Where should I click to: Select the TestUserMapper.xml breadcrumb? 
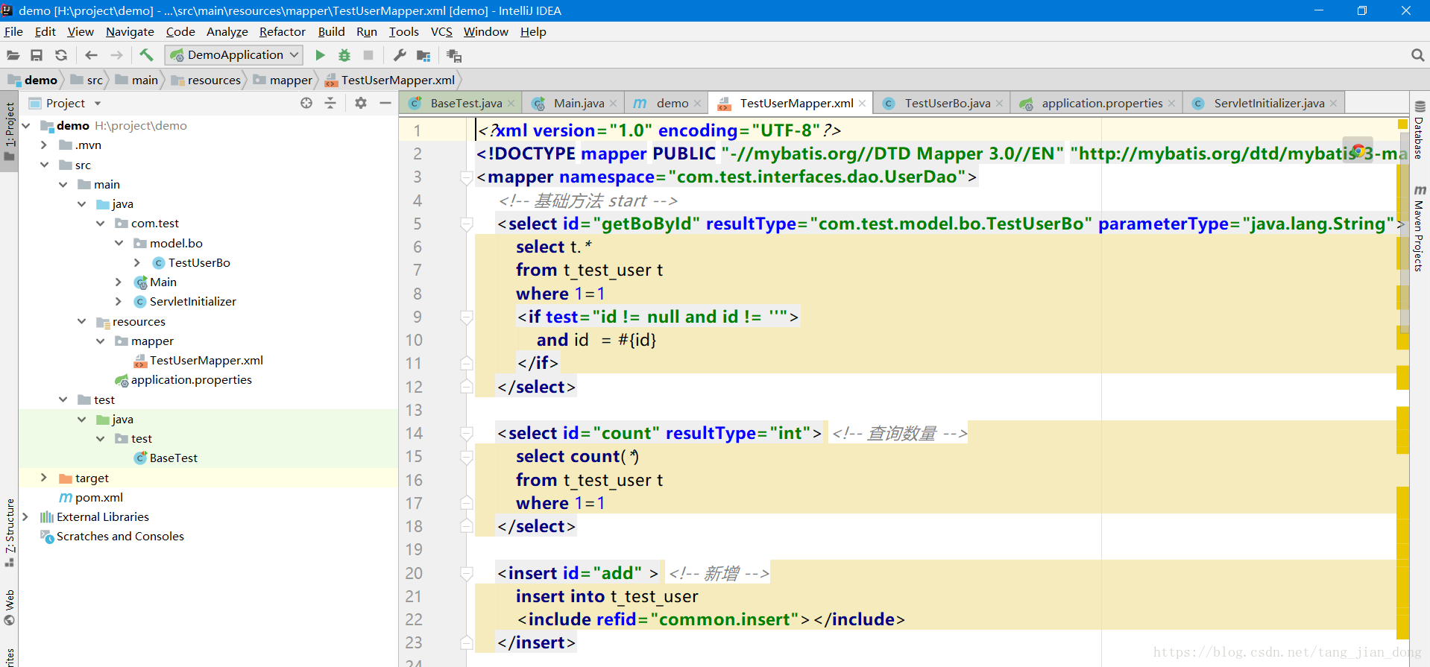click(390, 80)
